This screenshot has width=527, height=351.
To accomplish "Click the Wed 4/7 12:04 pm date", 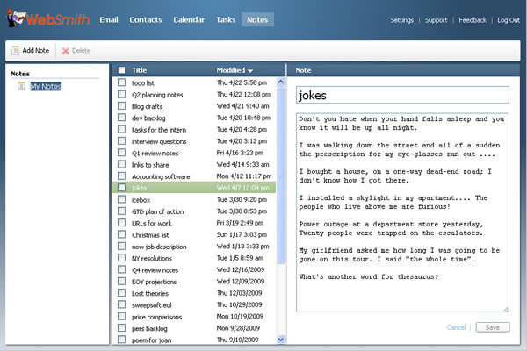I will 242,188.
